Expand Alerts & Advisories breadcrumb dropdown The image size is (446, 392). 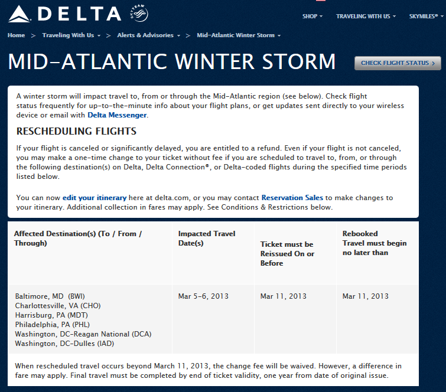149,35
